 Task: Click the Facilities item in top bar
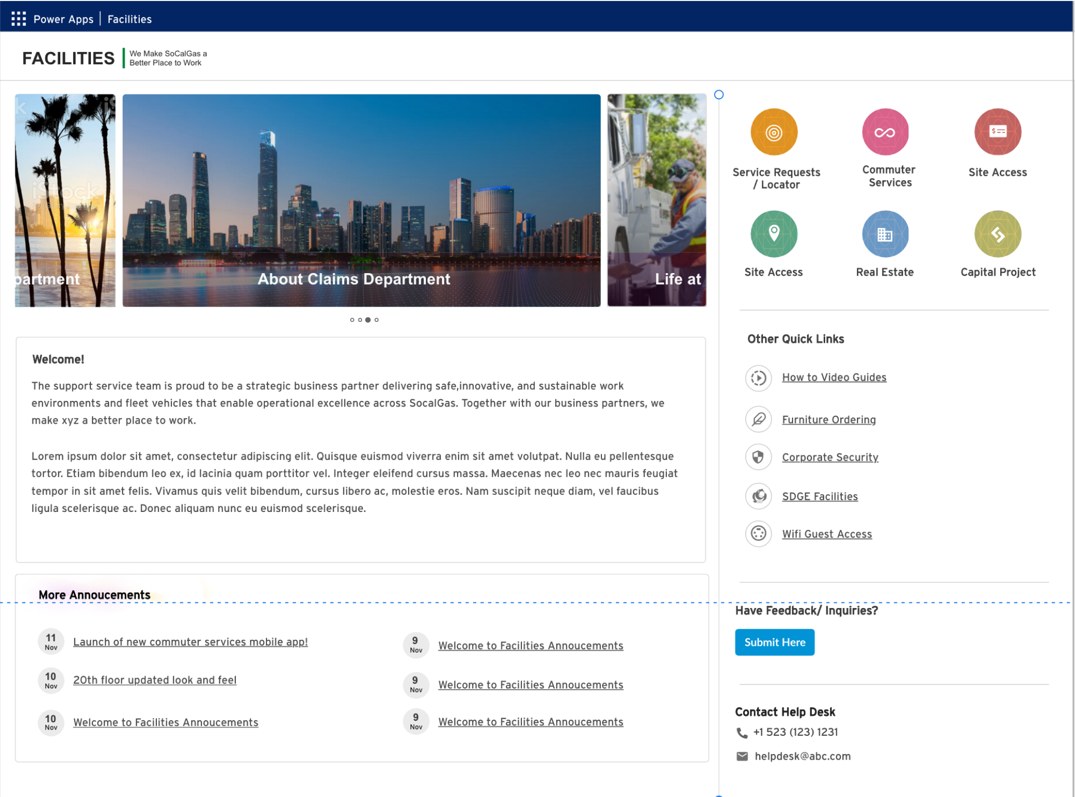click(x=129, y=19)
